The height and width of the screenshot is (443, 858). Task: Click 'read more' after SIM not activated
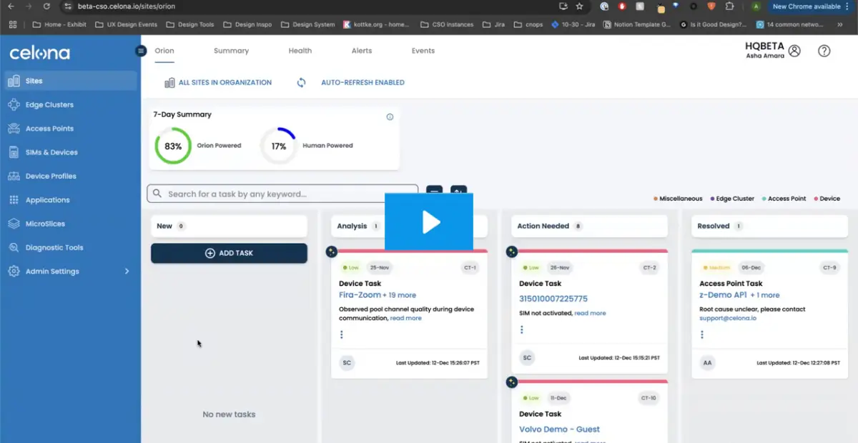coord(590,313)
